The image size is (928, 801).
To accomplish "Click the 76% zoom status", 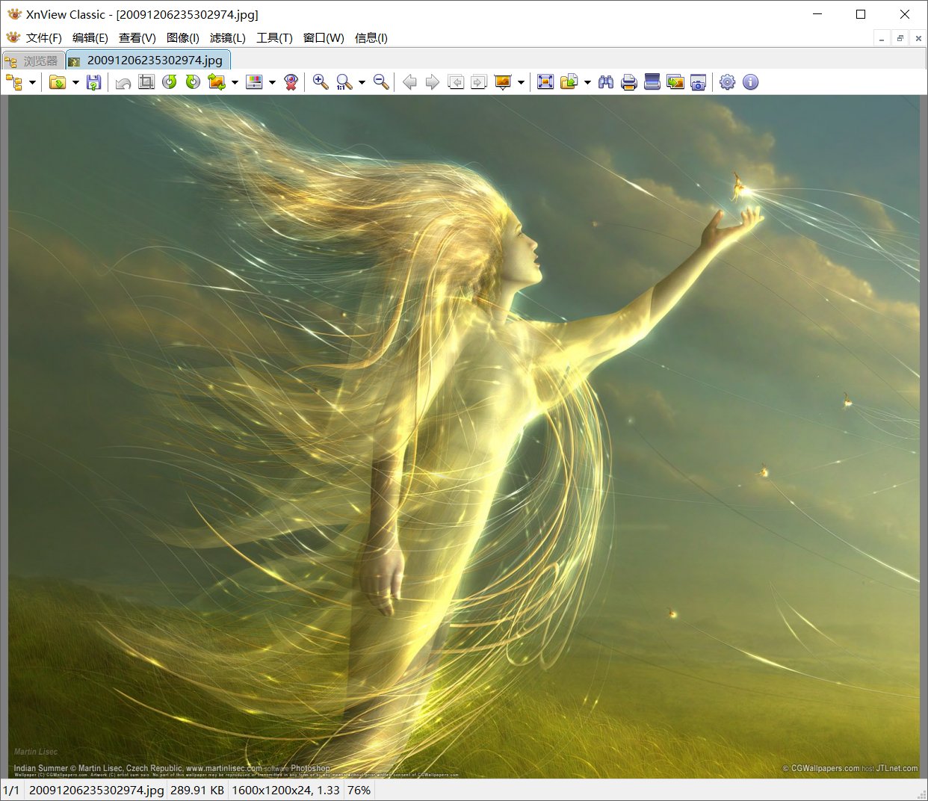I will click(359, 790).
